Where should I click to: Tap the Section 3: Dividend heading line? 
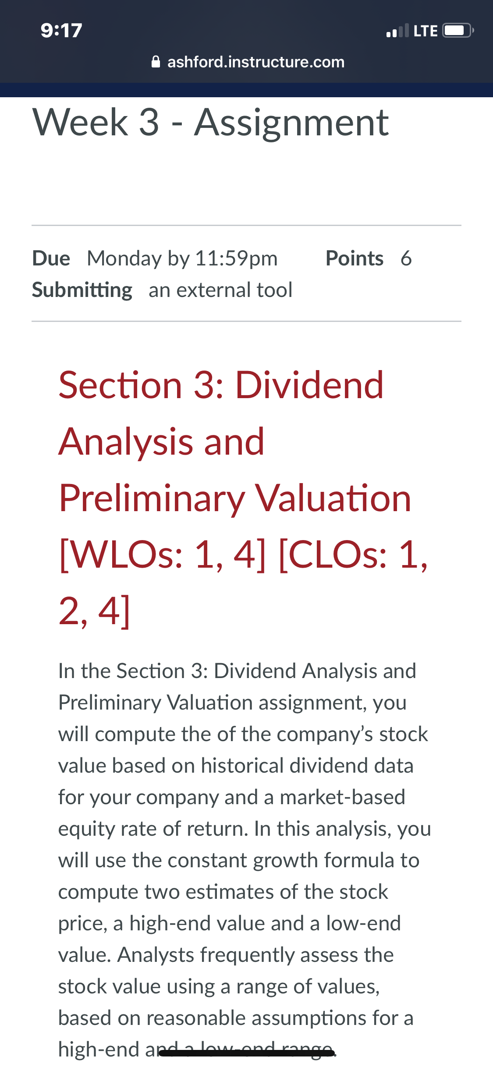(221, 385)
